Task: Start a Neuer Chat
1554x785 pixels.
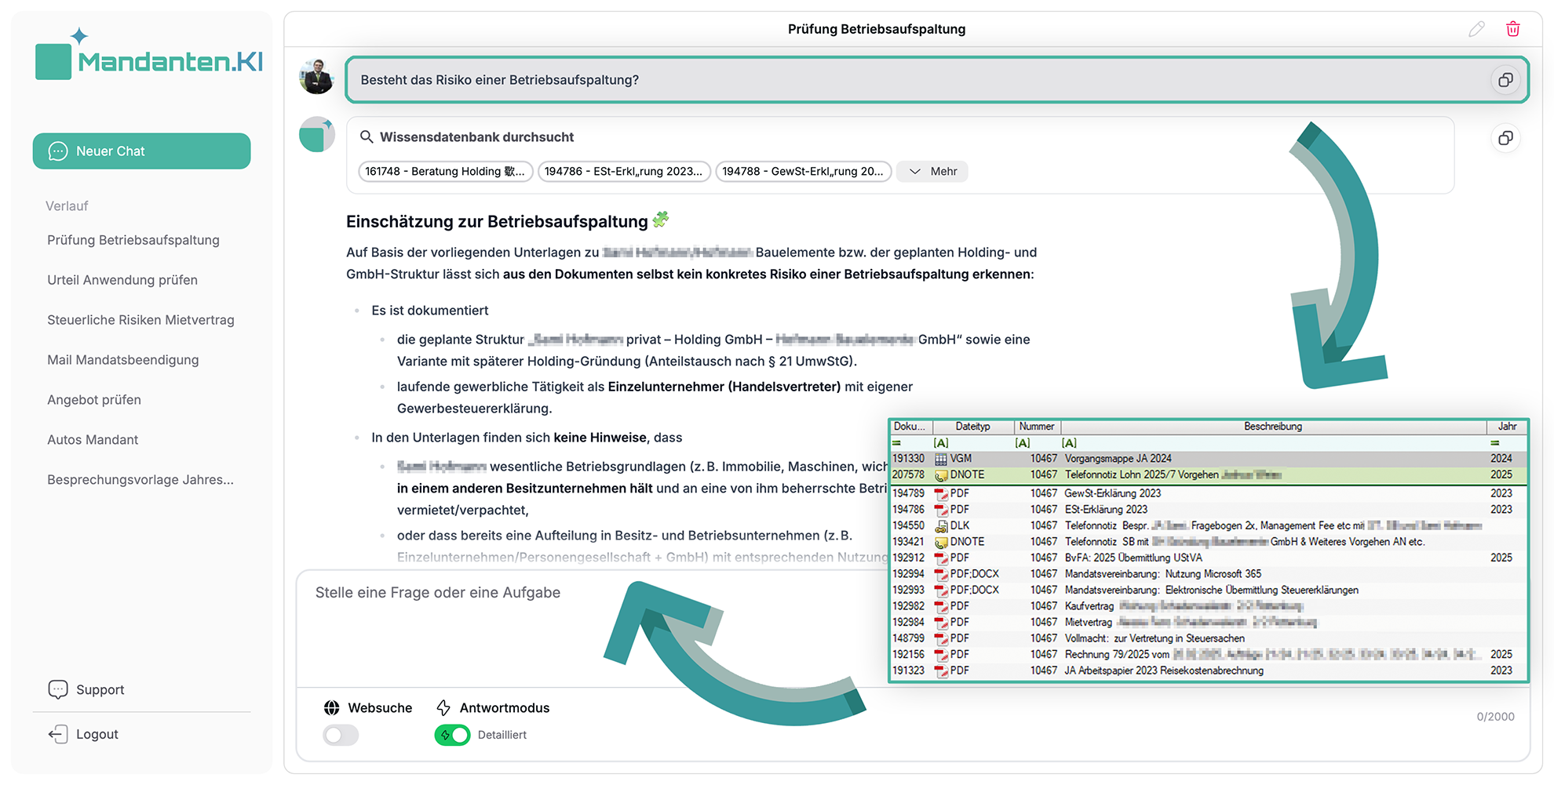Action: pyautogui.click(x=141, y=151)
